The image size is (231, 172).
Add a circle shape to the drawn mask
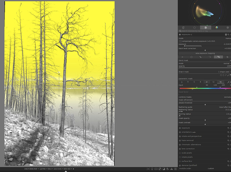click(221, 75)
